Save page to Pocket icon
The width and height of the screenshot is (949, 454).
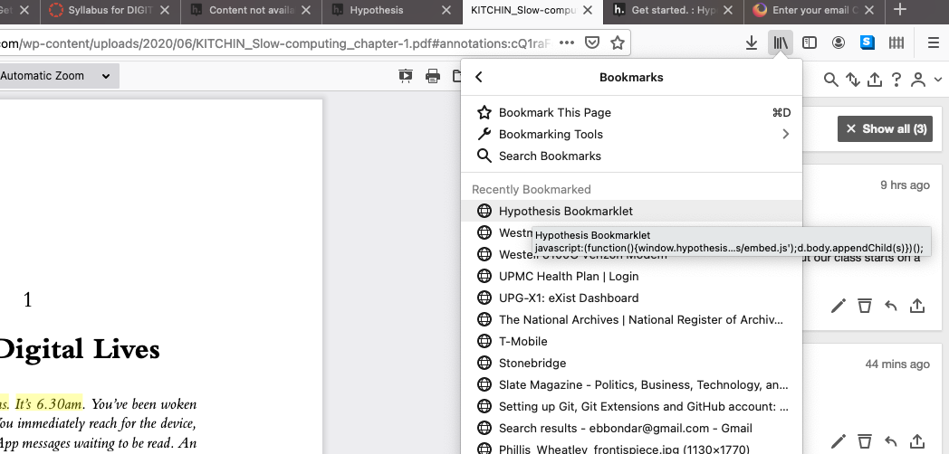(592, 43)
